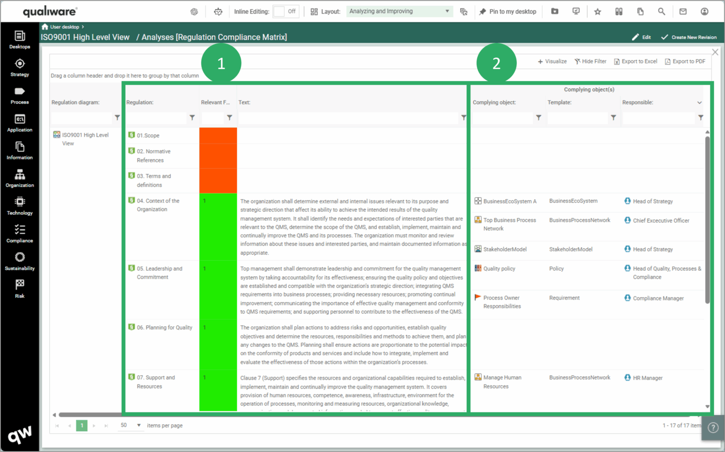This screenshot has width=725, height=452.
Task: Click the Visualize button
Action: tap(552, 61)
